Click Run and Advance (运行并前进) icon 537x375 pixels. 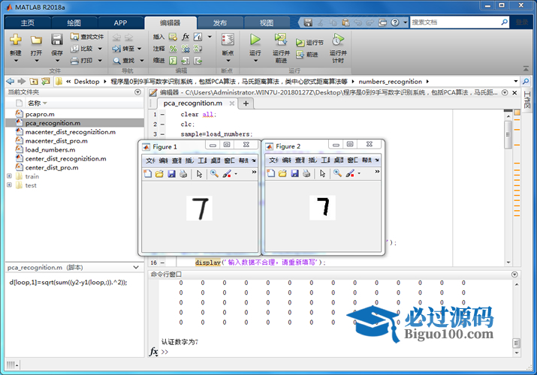pos(281,42)
